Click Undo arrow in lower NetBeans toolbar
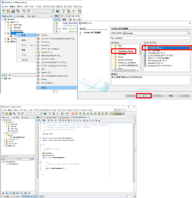This screenshot has height=198, width=192. click(19, 113)
